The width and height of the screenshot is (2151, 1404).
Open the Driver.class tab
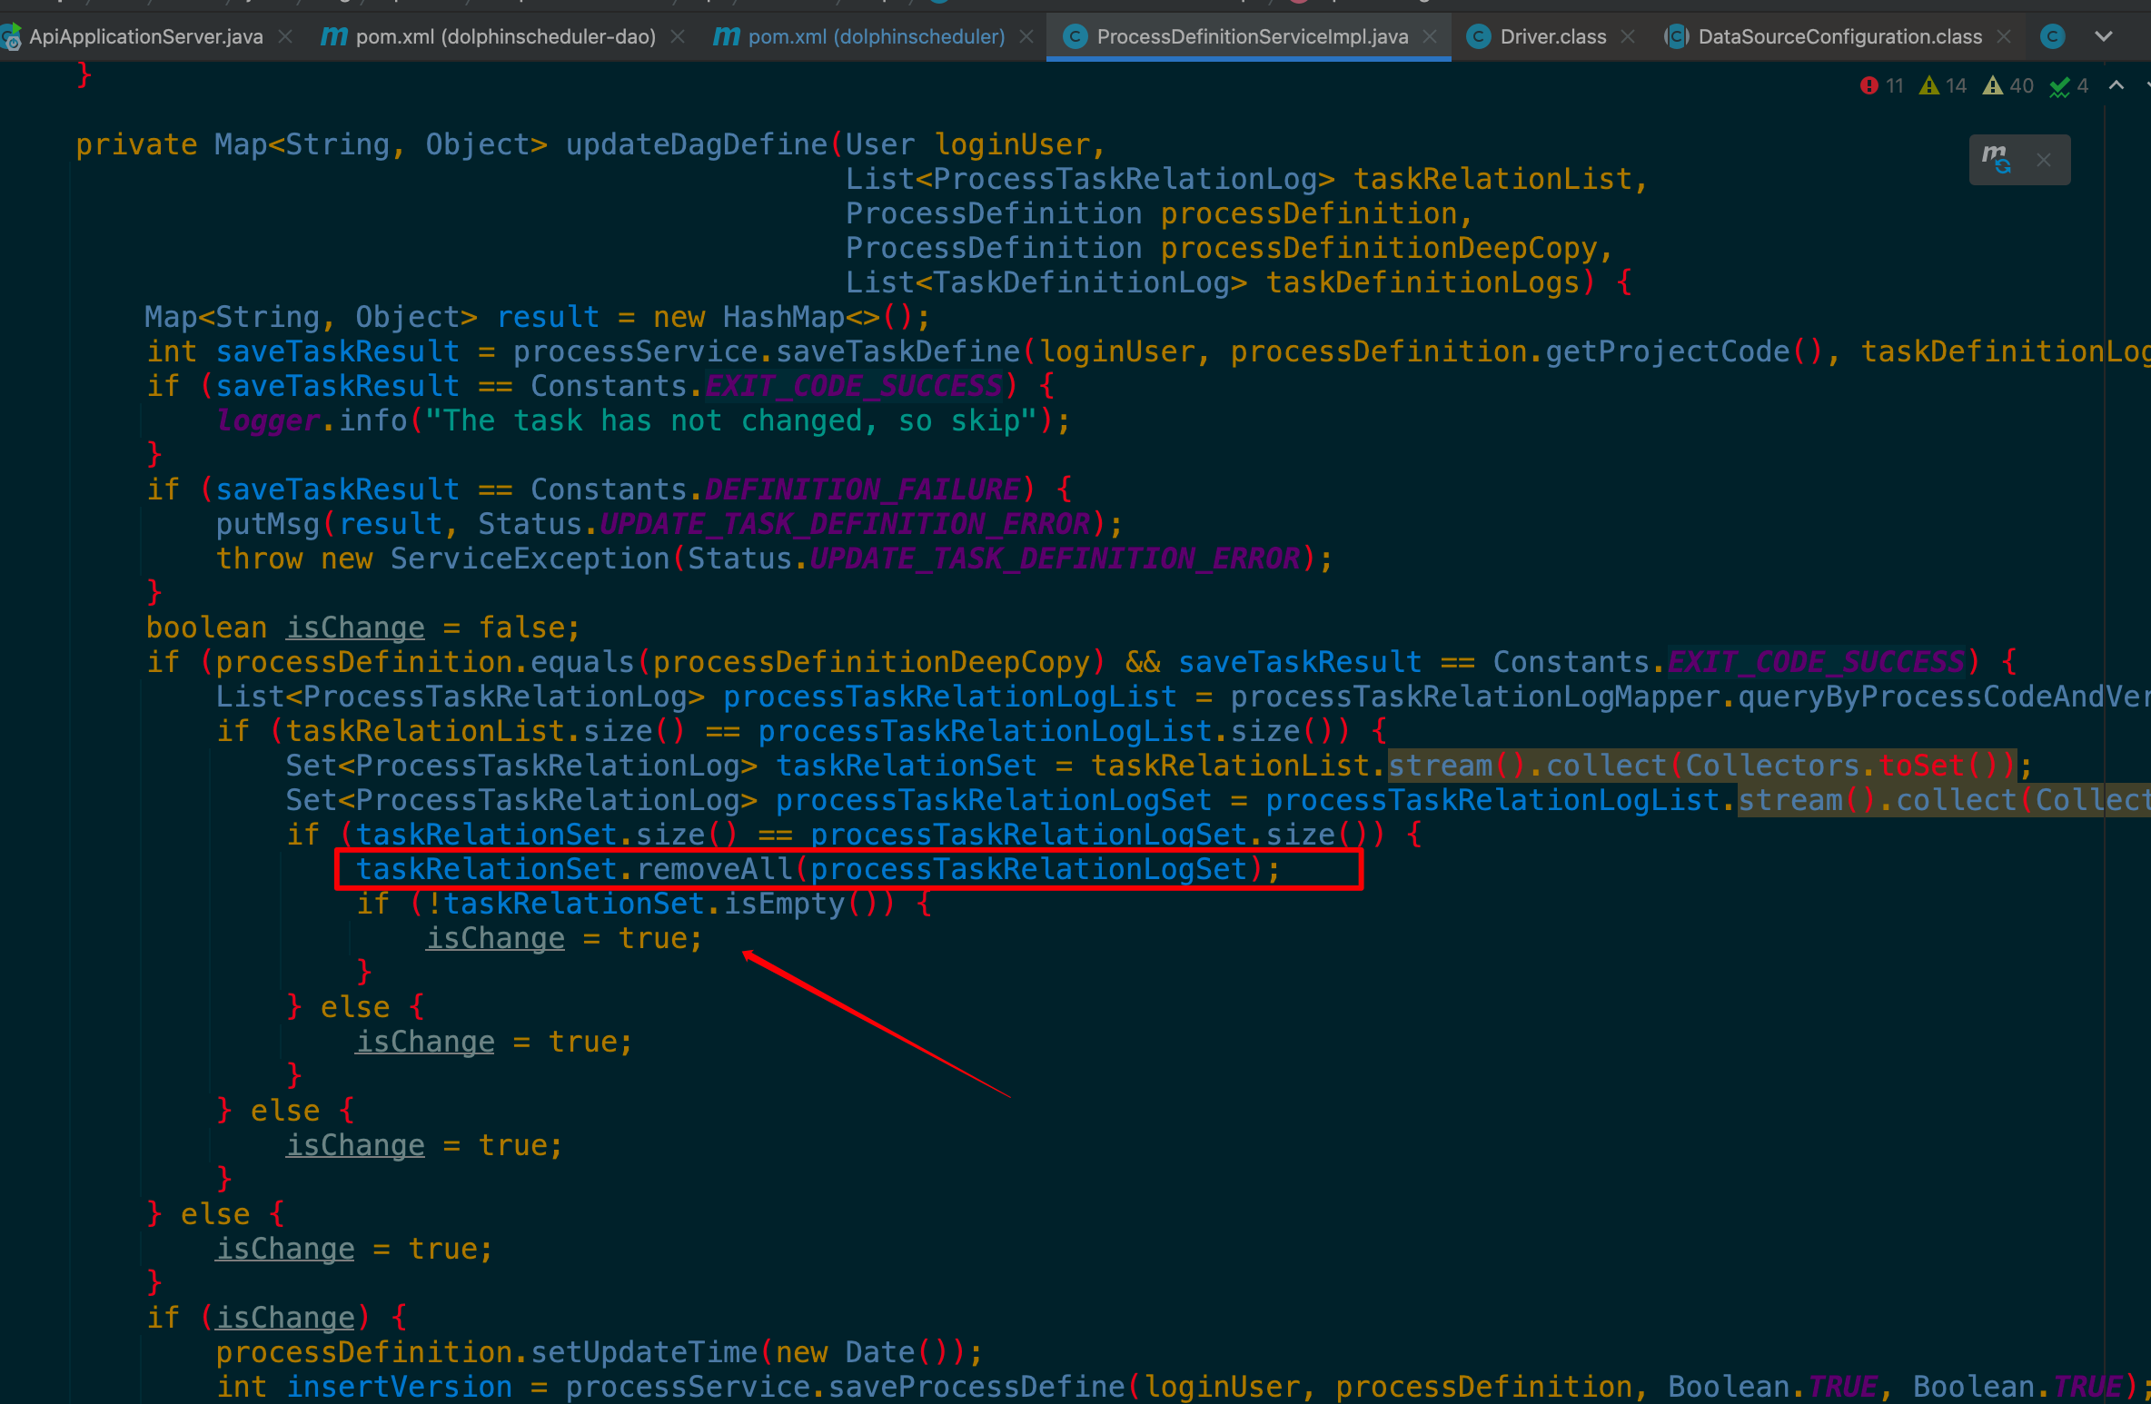pos(1552,36)
